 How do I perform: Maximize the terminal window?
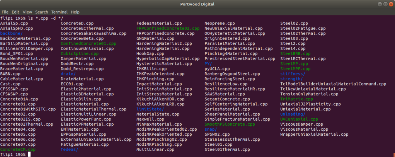385,4
